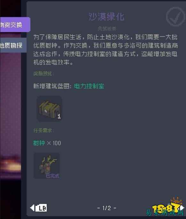Go to next page with right arrow
186x219 pixels.
point(182,208)
